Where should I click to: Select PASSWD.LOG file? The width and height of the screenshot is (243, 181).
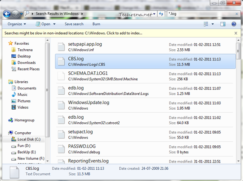[x=145, y=149]
